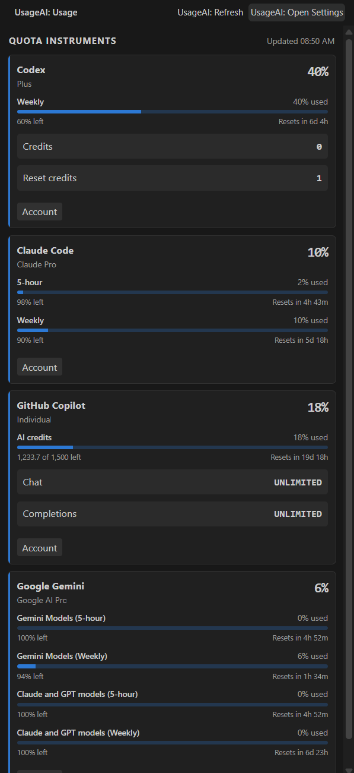Viewport: 354px width, 773px height.
Task: Click the '6% used' label
Action: [312, 657]
